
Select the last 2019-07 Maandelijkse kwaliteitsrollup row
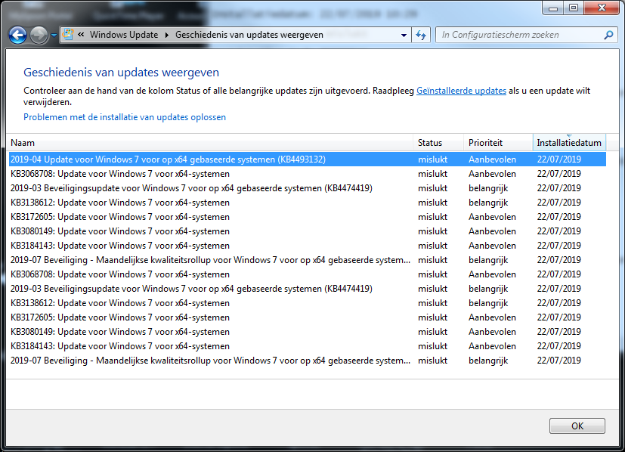tap(308, 361)
